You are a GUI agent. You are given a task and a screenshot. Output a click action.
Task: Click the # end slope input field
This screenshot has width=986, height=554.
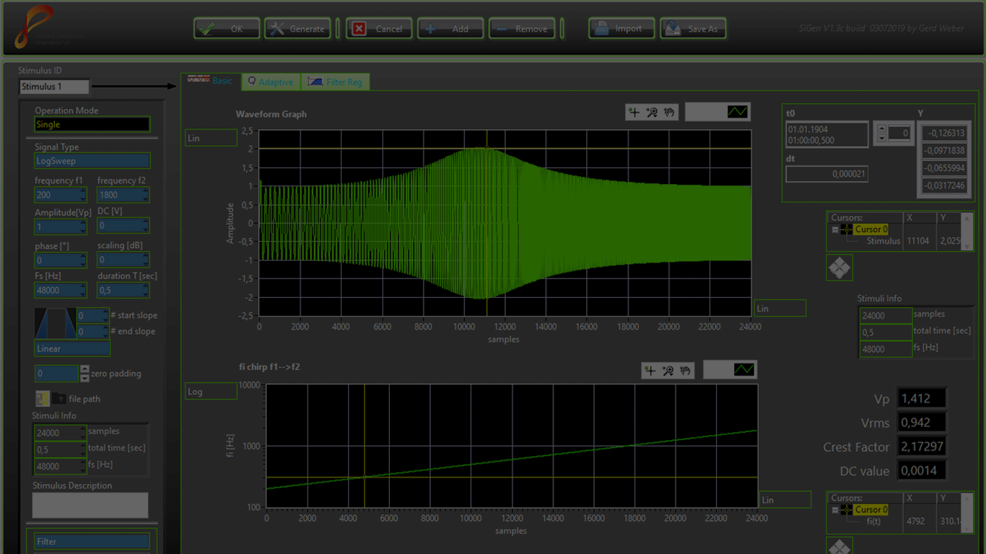click(x=93, y=332)
